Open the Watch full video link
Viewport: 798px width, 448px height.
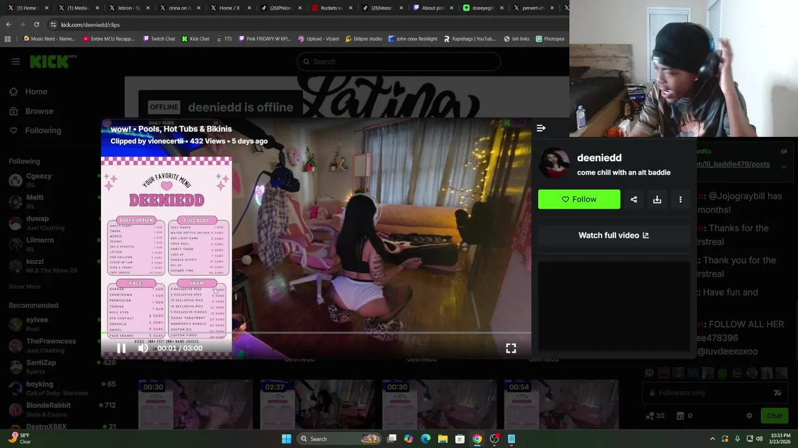click(x=613, y=235)
